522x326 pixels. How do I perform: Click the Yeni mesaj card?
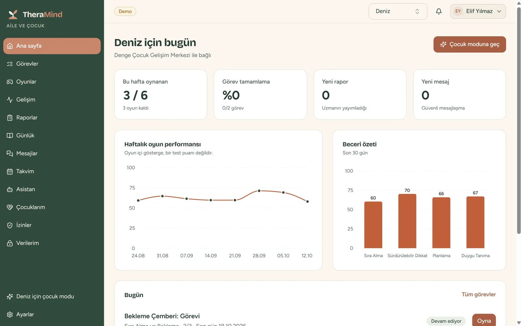(x=459, y=95)
